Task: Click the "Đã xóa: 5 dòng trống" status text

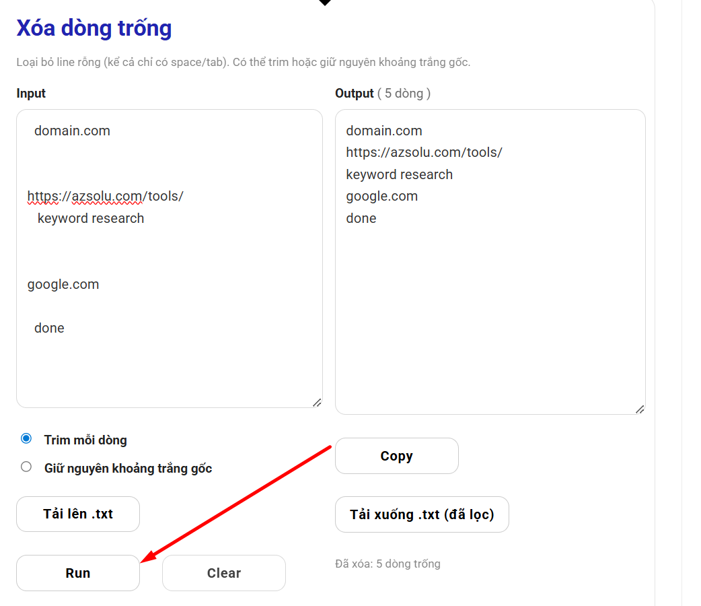Action: tap(388, 564)
